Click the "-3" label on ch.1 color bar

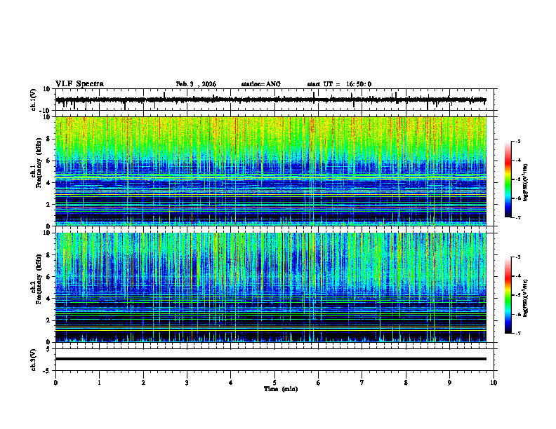(517, 141)
